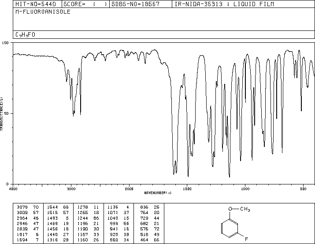
Task: Select the SCORE= field in header
Action: pyautogui.click(x=85, y=4)
